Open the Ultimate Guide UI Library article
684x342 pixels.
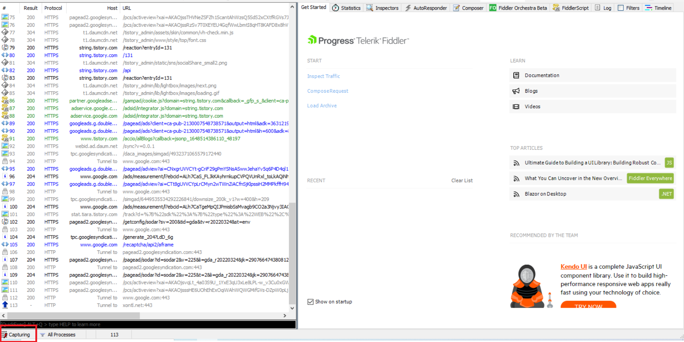(593, 162)
